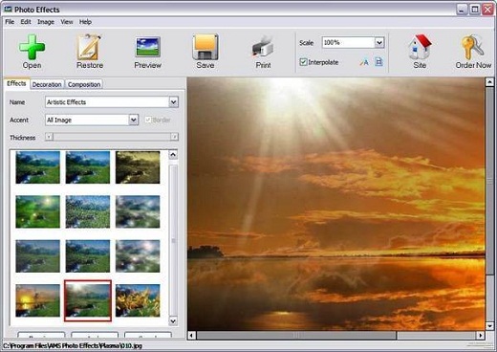Image resolution: width=497 pixels, height=352 pixels.
Task: Click the effects list scroll down arrow
Action: point(173,320)
